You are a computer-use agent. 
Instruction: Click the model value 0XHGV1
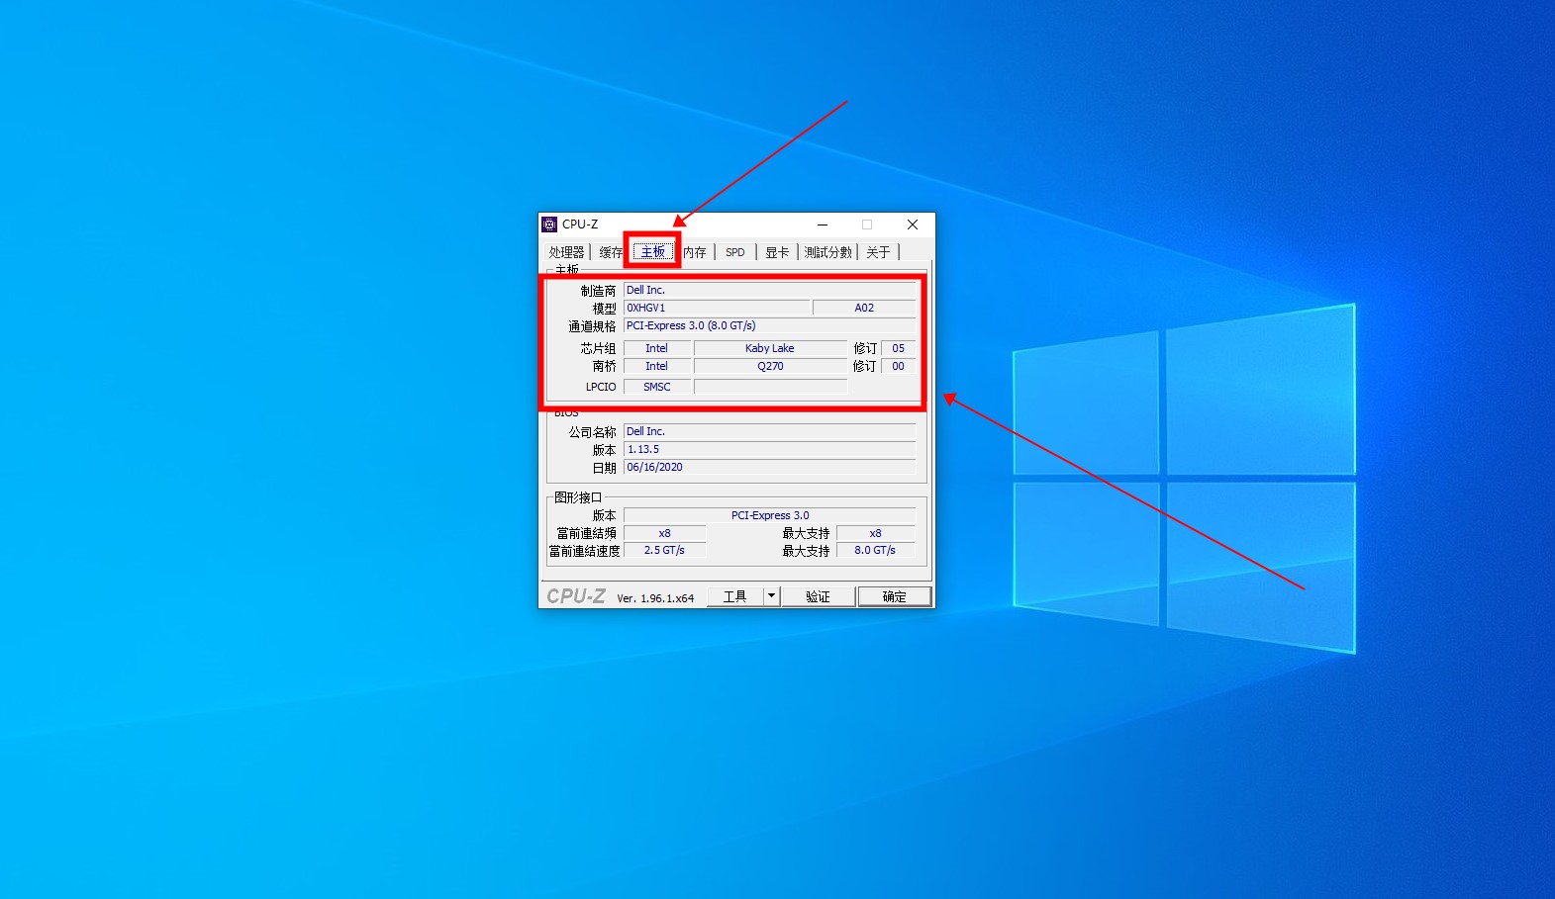[x=717, y=309]
